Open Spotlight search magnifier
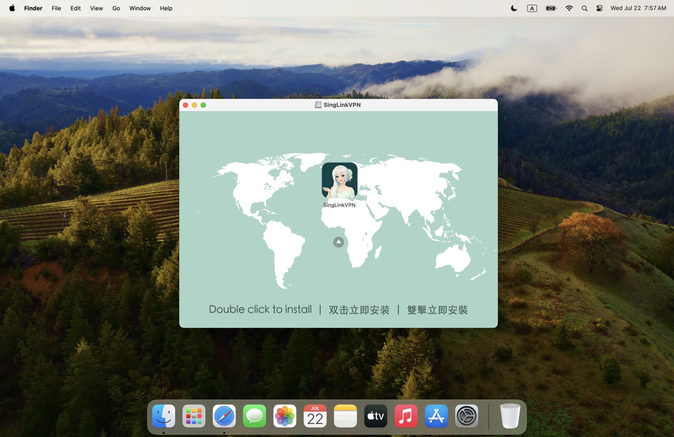This screenshot has height=437, width=674. pos(584,8)
